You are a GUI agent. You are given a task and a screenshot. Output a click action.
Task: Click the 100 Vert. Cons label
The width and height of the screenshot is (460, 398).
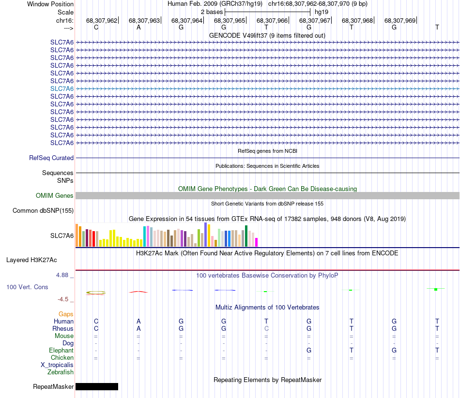point(27,287)
